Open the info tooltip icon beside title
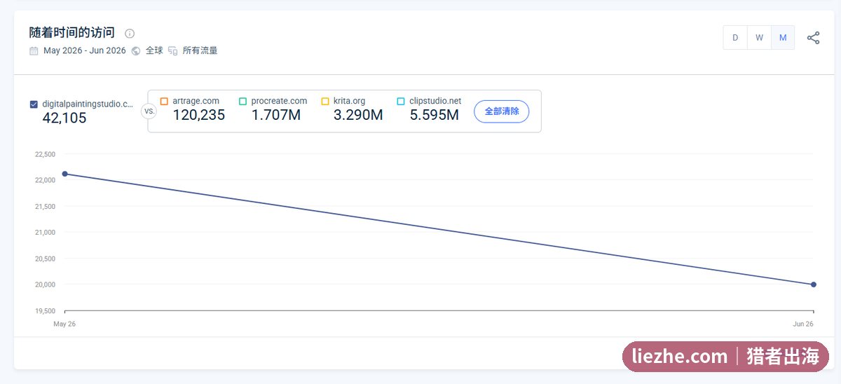Image resolution: width=841 pixels, height=384 pixels. 130,33
